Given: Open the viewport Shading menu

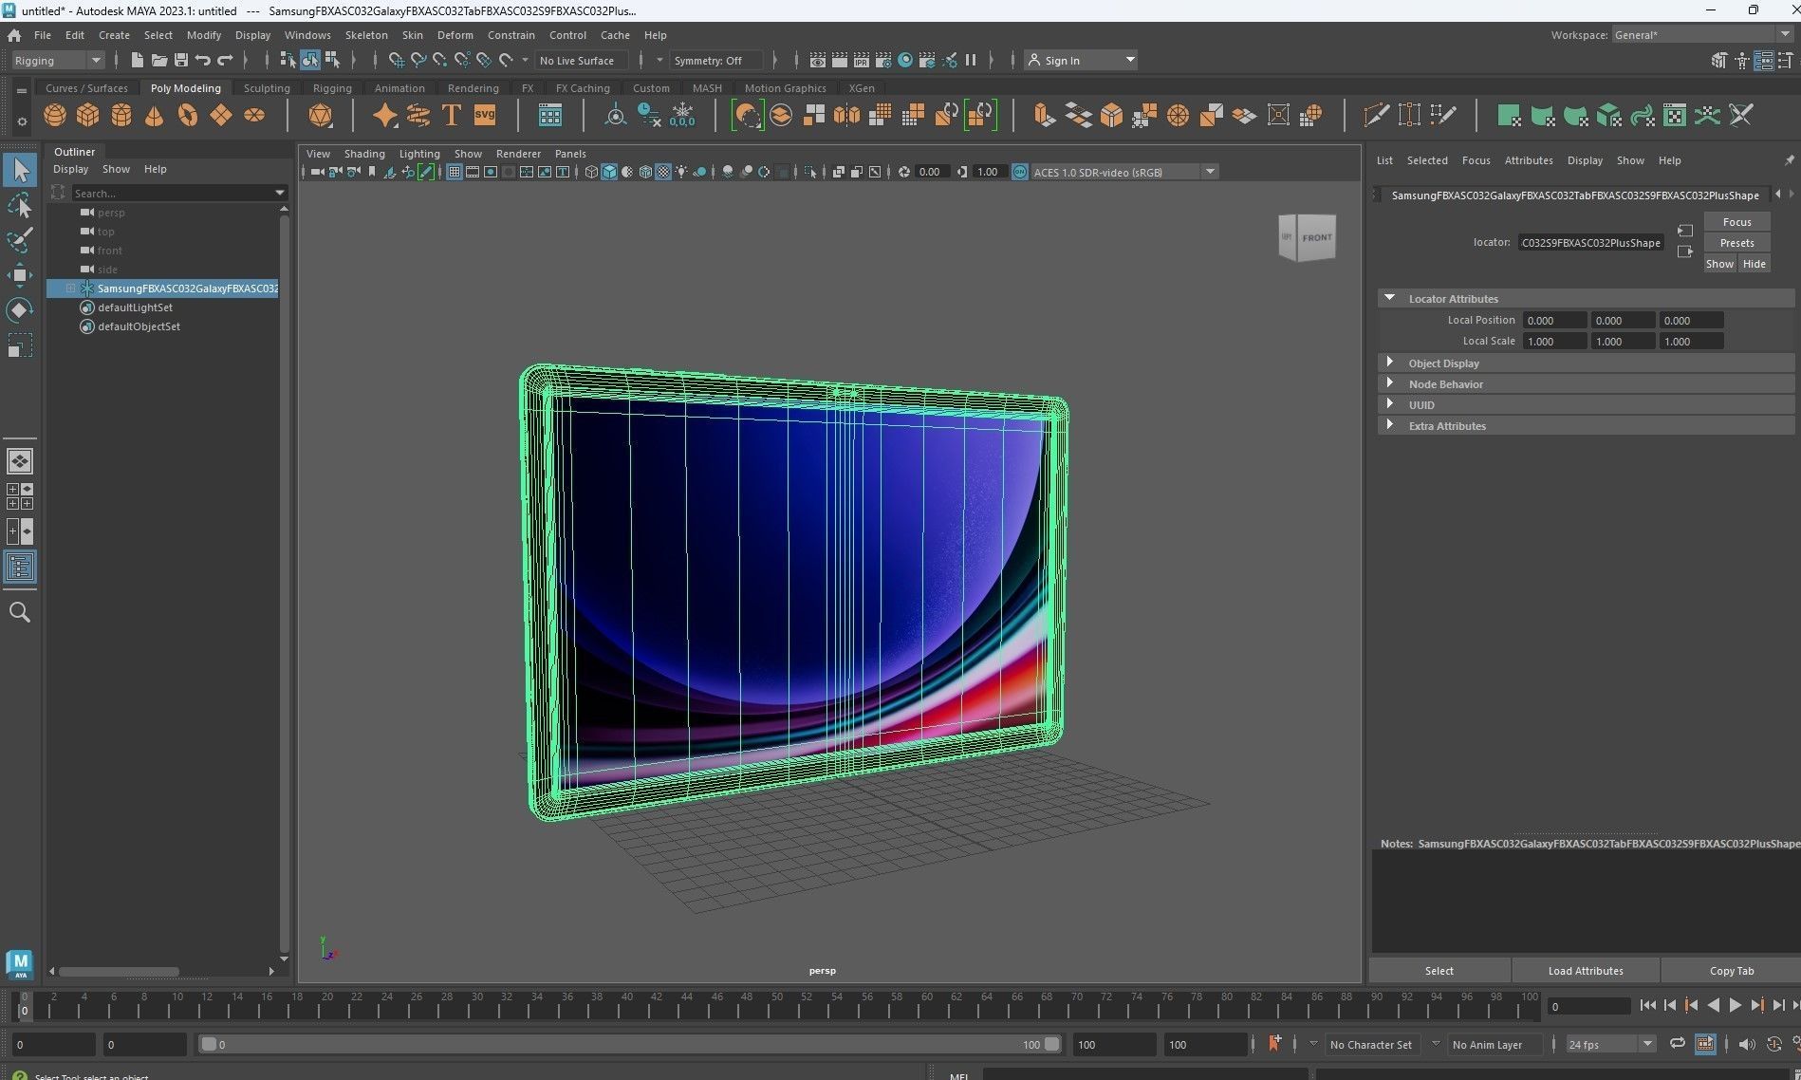Looking at the screenshot, I should 364,154.
